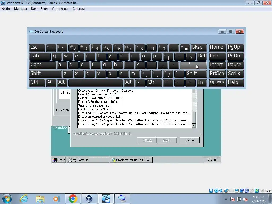Toggle the Fn key on On-Screen Keyboard

[x=202, y=83]
